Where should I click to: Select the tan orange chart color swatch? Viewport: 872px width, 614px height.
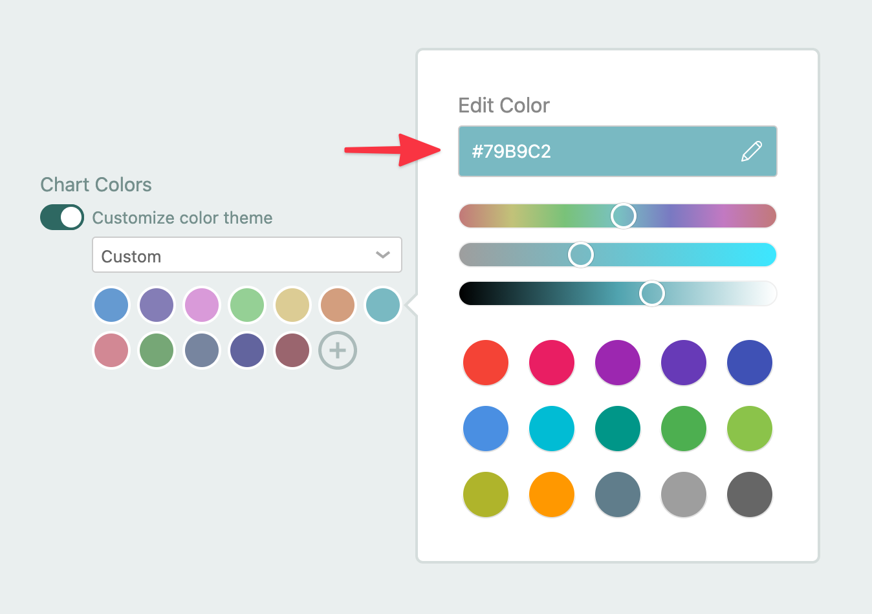pos(338,305)
